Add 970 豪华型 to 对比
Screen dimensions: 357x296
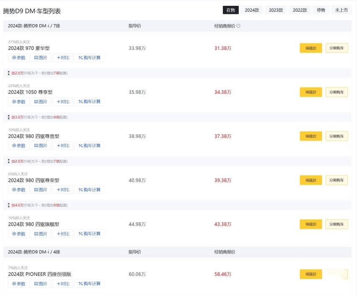pyautogui.click(x=63, y=57)
